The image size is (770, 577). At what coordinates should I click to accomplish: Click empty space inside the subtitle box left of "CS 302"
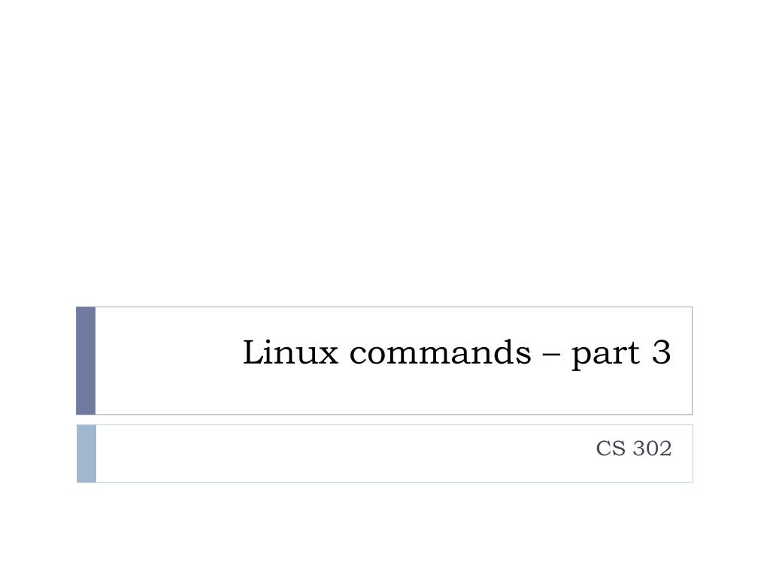click(x=344, y=454)
